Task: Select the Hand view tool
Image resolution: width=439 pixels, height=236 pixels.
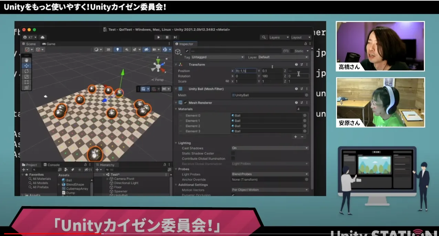Action: [x=27, y=60]
